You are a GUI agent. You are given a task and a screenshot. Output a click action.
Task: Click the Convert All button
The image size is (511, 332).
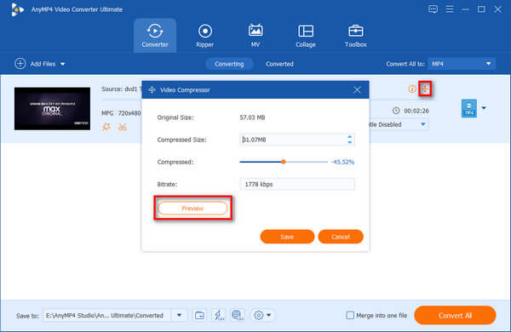pyautogui.click(x=455, y=315)
